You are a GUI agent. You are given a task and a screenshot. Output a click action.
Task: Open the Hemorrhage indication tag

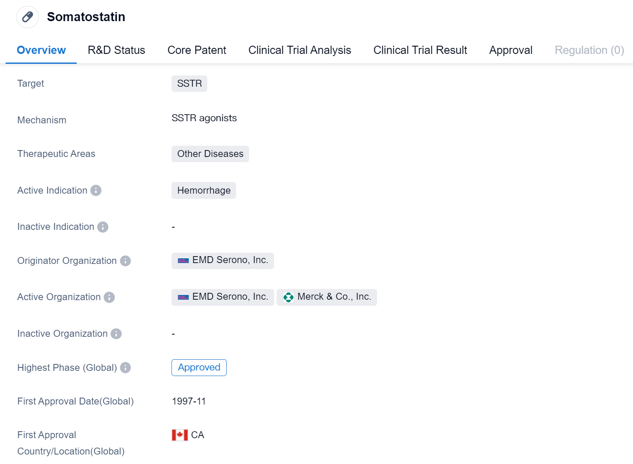[204, 191]
